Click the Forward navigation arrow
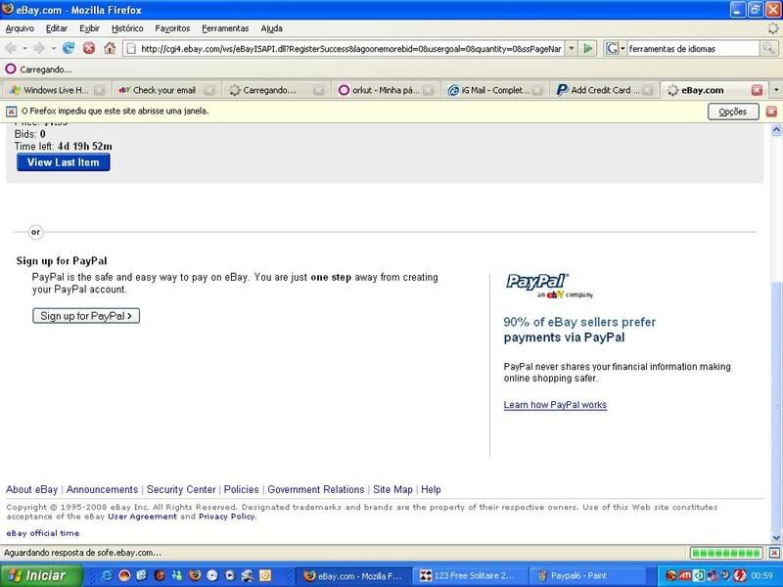783x587 pixels. 39,48
